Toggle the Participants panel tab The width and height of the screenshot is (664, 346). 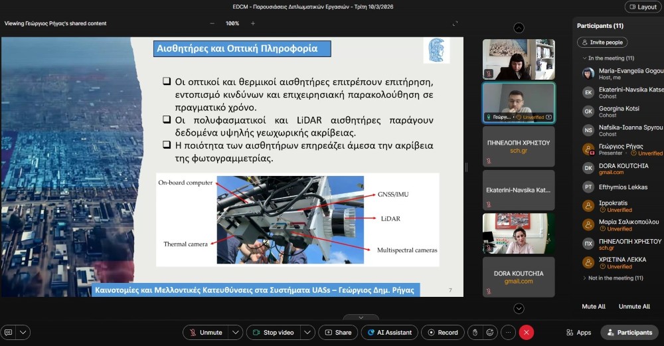click(628, 332)
